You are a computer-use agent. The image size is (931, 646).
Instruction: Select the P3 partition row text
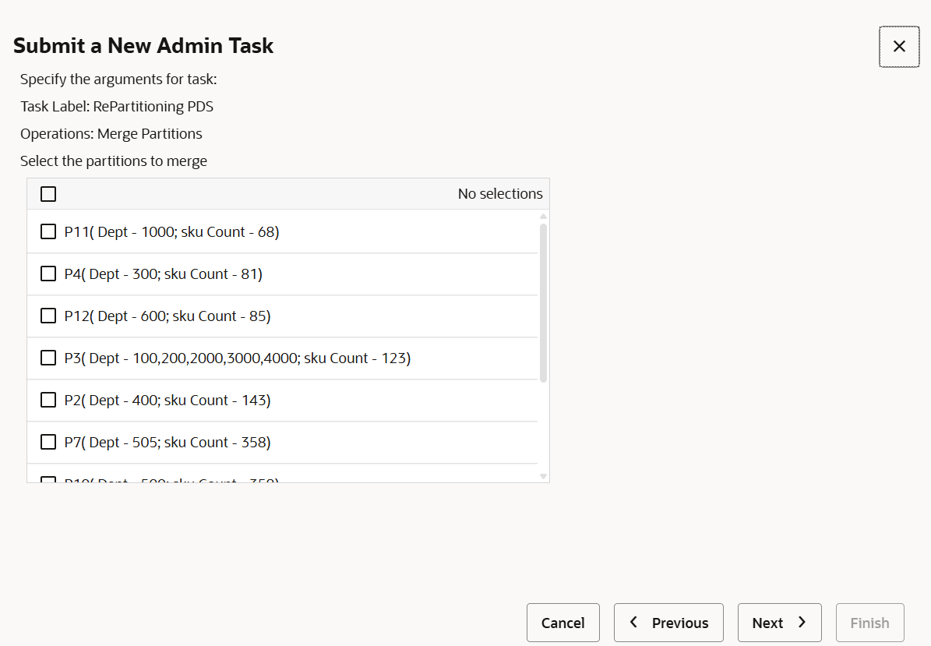tap(237, 358)
